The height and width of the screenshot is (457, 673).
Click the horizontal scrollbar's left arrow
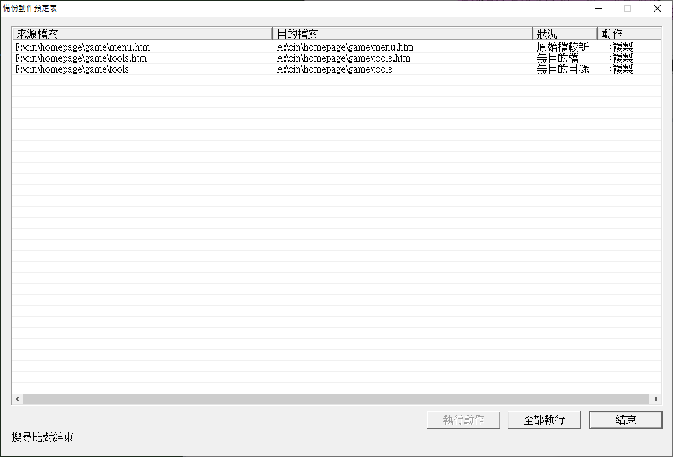(x=18, y=399)
